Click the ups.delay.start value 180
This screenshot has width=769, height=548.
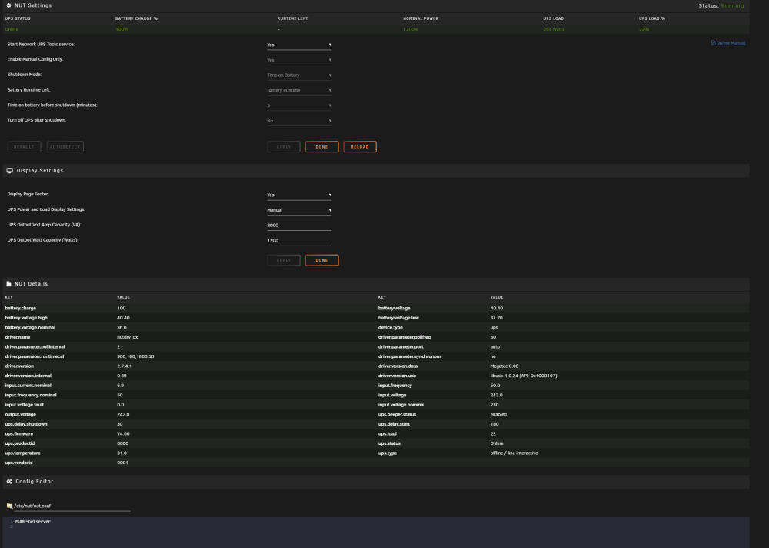pyautogui.click(x=494, y=424)
